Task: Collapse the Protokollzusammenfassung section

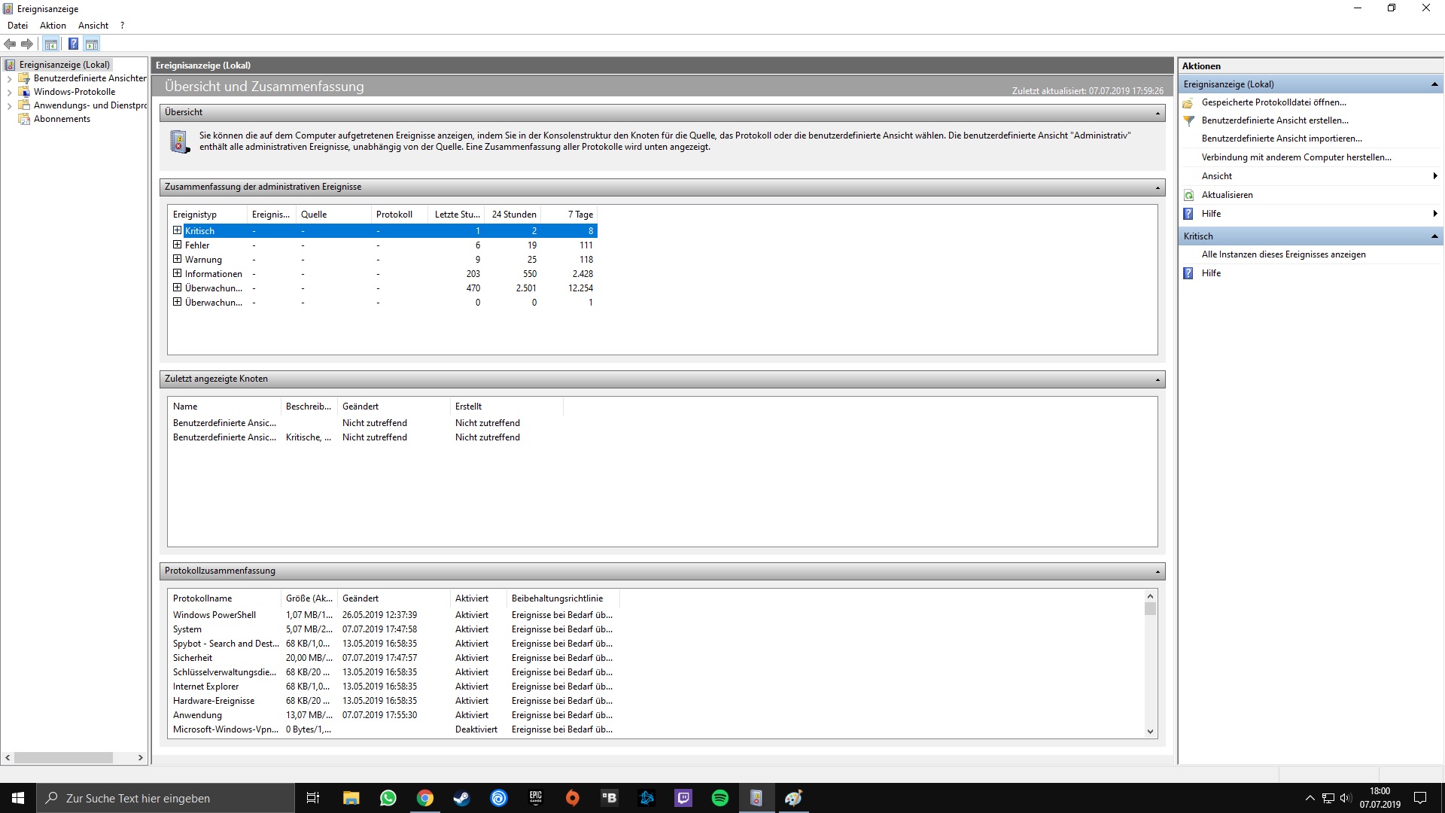Action: (1158, 571)
